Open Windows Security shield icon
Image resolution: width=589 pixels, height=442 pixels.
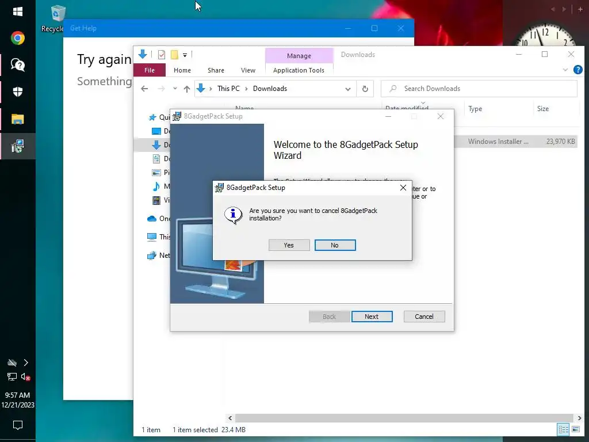tap(18, 92)
